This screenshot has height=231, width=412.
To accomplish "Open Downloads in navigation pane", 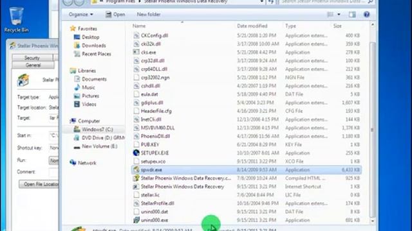I will (94, 46).
